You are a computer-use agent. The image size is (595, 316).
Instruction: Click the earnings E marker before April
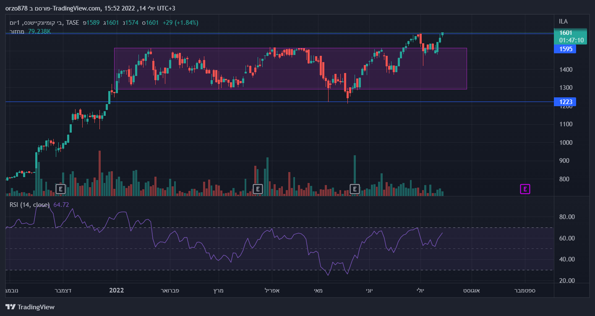point(258,189)
